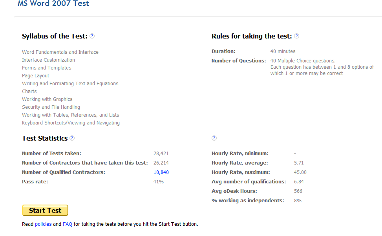Click Word Fundamentals and Interface syllabus item

[x=60, y=52]
